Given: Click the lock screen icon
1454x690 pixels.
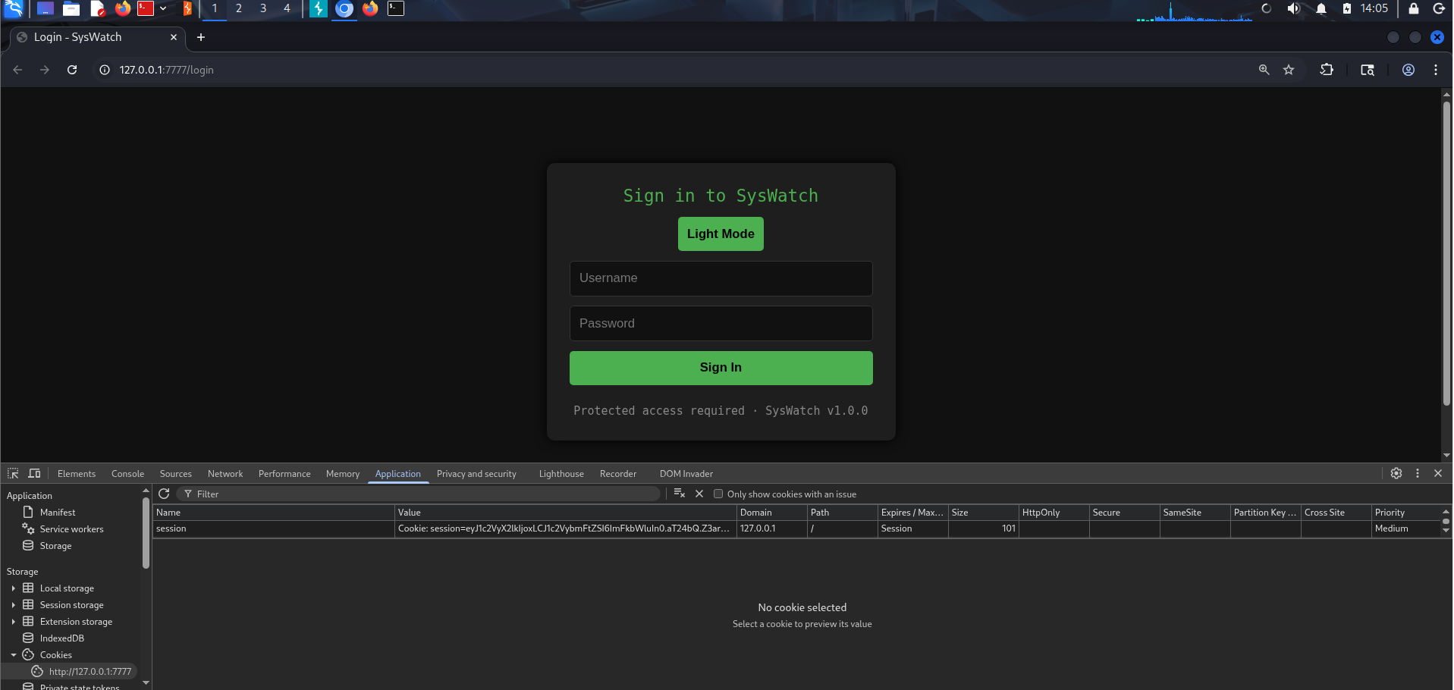Looking at the screenshot, I should (x=1414, y=8).
